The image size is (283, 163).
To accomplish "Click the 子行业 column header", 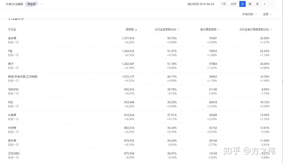I will click(12, 30).
